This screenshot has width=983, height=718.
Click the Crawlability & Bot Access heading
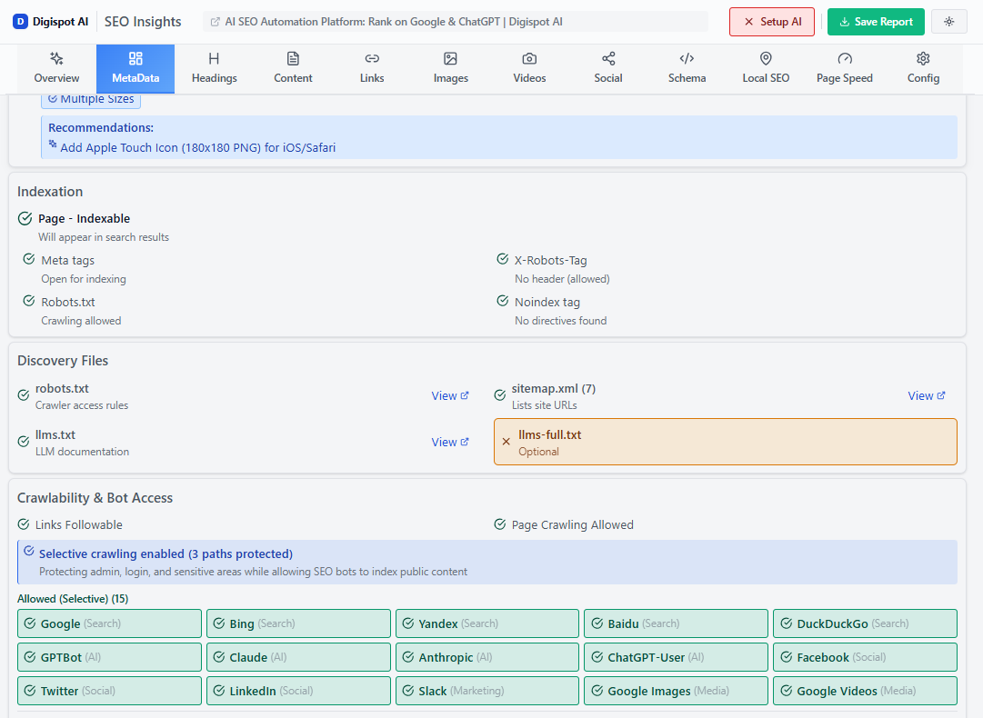tap(95, 498)
